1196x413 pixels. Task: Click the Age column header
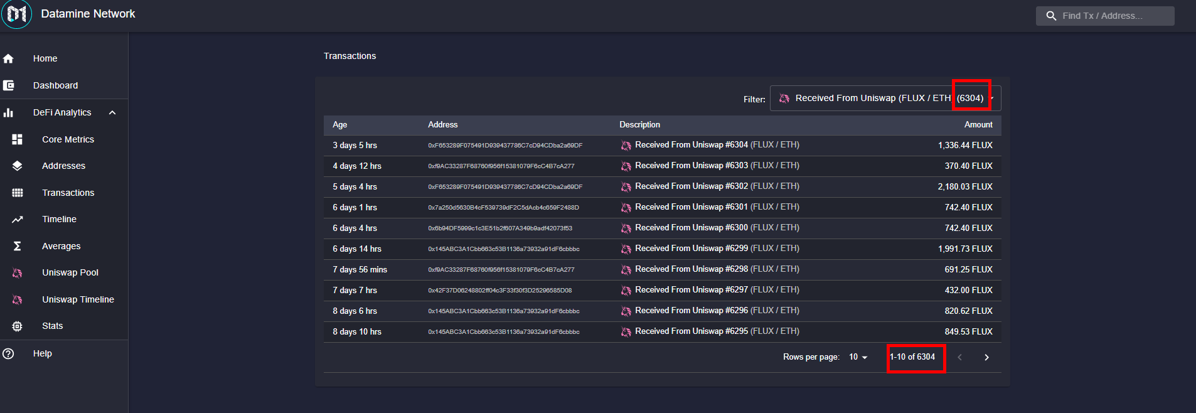click(339, 125)
